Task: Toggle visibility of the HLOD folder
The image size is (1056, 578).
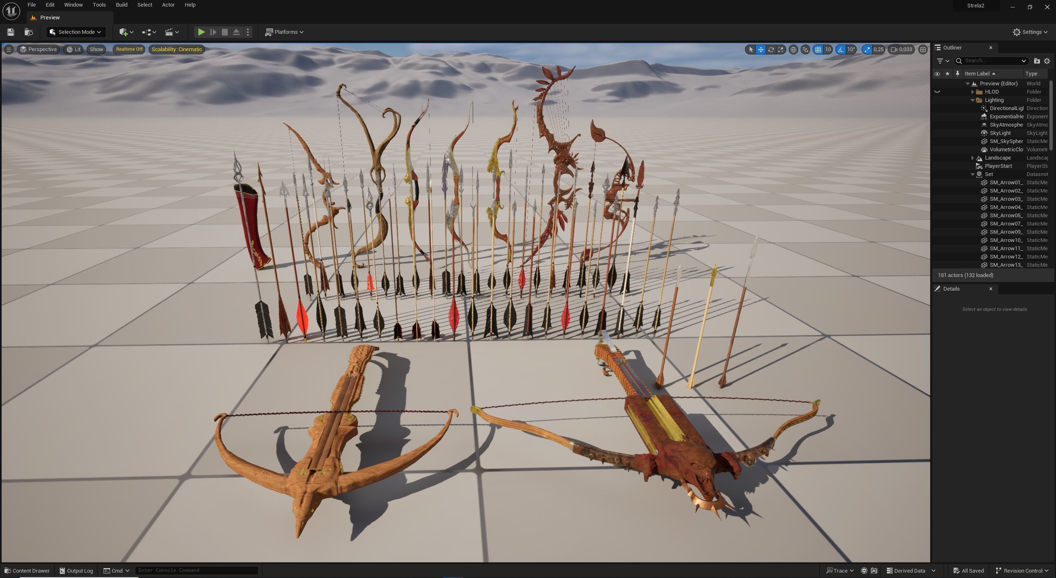Action: (937, 92)
